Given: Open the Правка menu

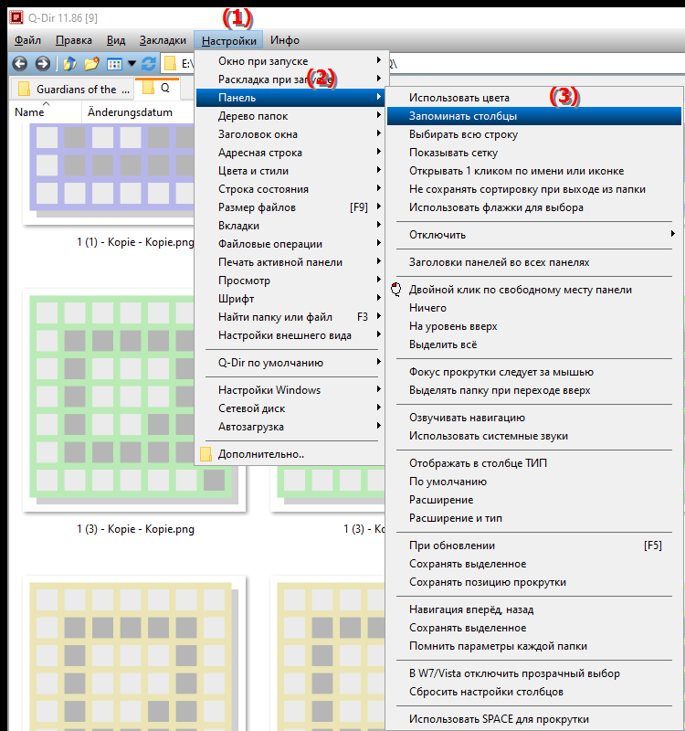Looking at the screenshot, I should click(74, 40).
